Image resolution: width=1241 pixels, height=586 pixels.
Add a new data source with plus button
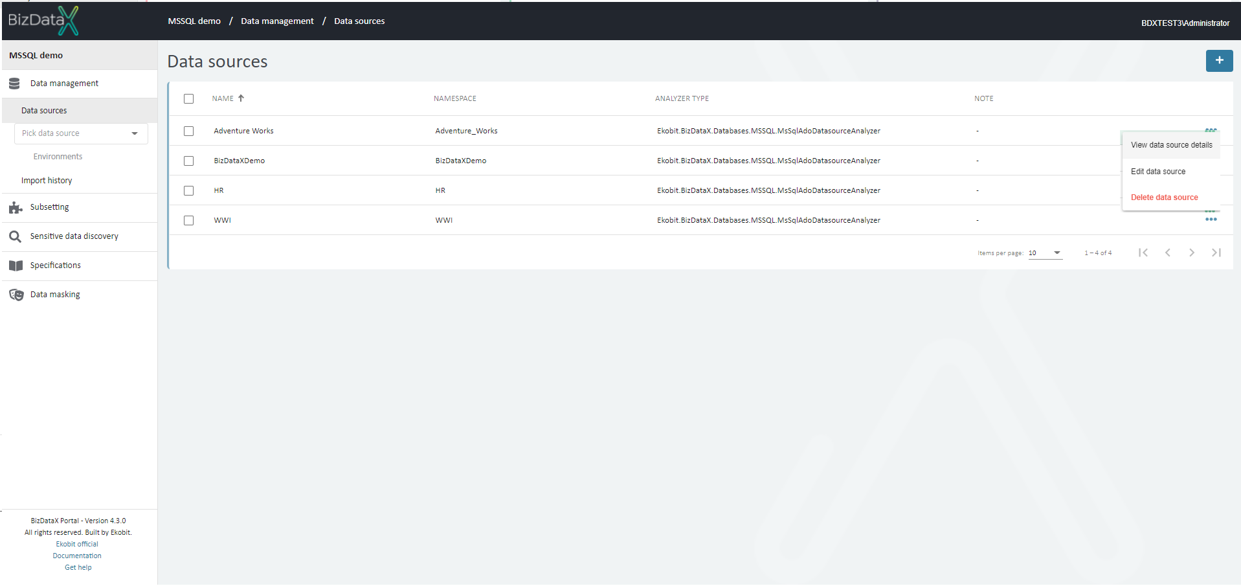pyautogui.click(x=1219, y=60)
